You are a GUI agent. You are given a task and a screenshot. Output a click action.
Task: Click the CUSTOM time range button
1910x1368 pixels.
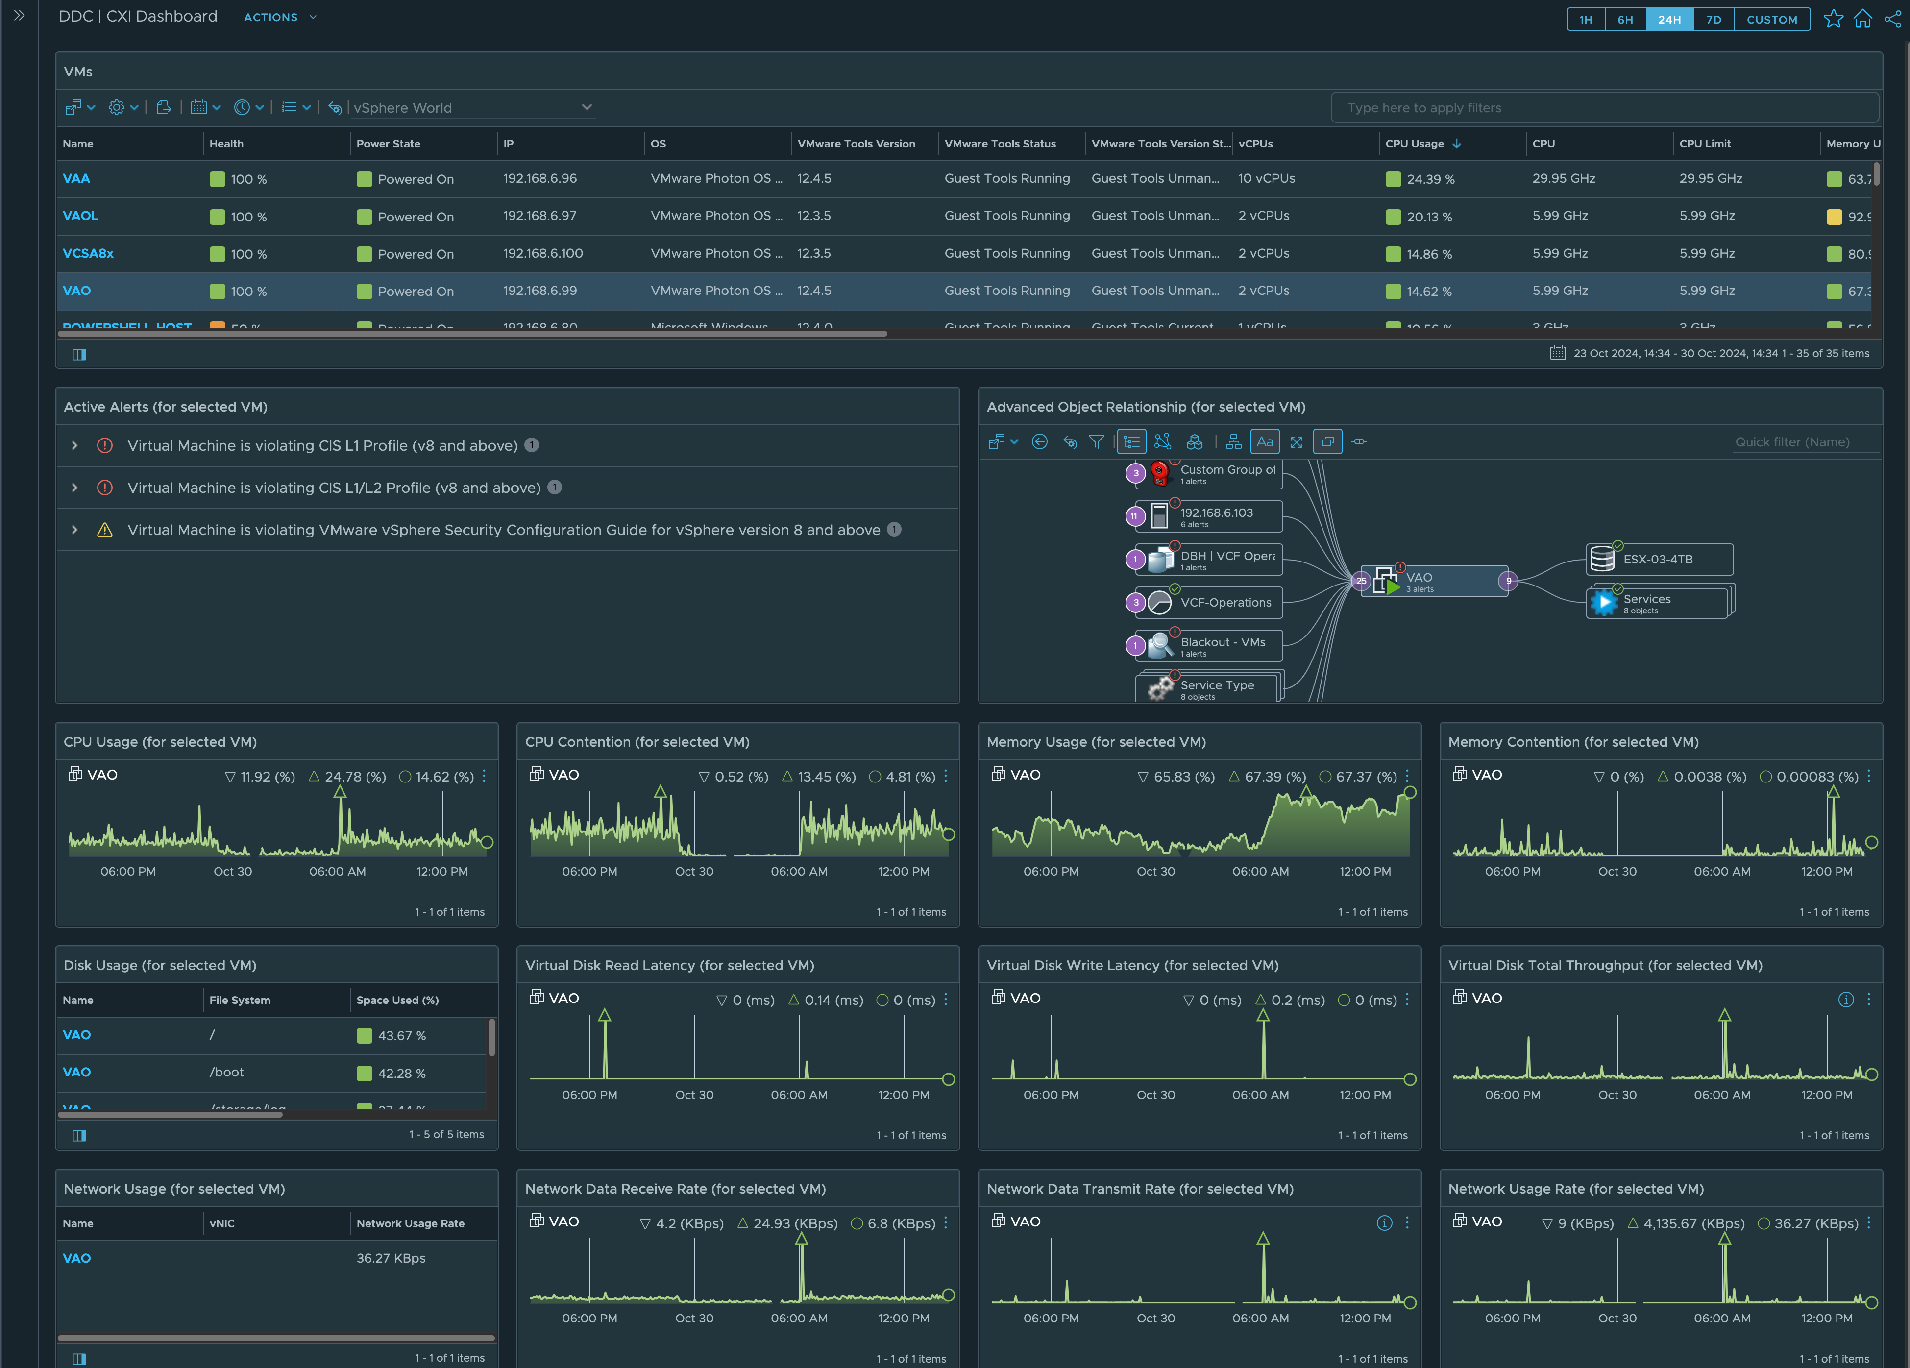pos(1771,19)
